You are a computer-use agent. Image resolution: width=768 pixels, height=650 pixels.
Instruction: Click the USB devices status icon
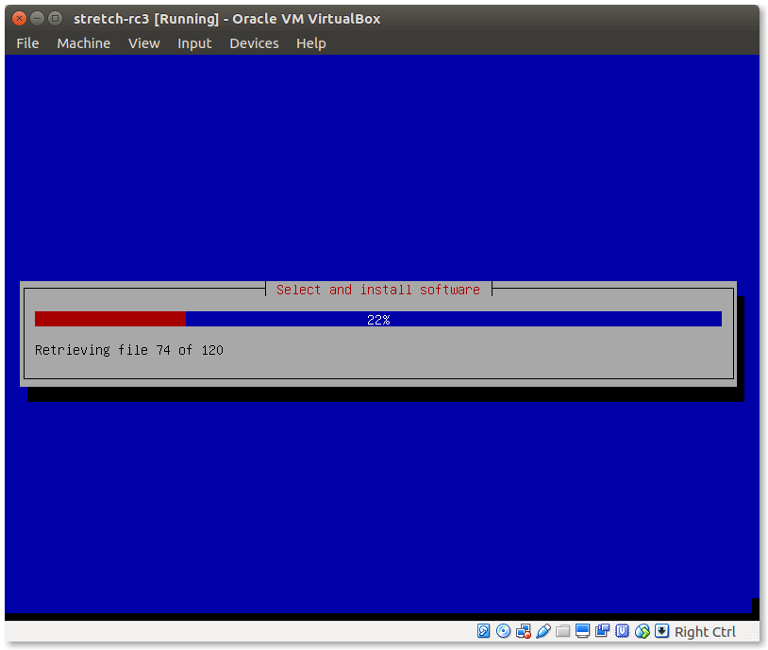[543, 631]
